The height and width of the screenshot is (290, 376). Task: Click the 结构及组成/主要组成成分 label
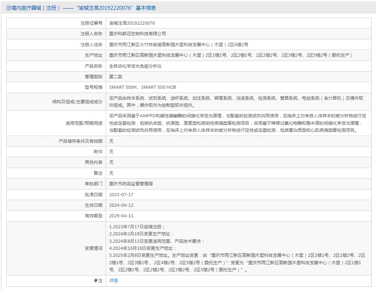click(x=77, y=102)
